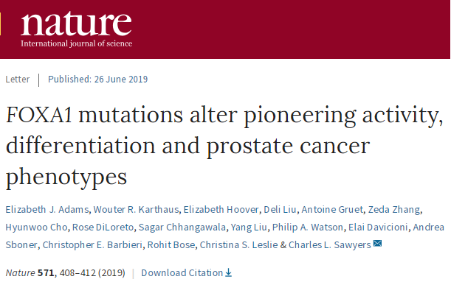This screenshot has height=282, width=451.
Task: Open the Download Citation link
Action: pyautogui.click(x=186, y=272)
